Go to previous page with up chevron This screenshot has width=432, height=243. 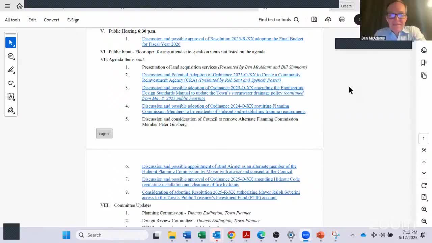[424, 162]
